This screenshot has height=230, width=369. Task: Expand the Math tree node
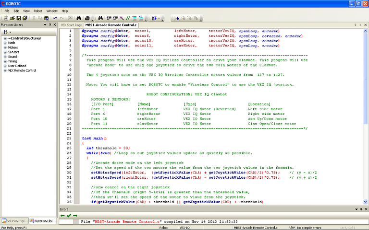5,43
